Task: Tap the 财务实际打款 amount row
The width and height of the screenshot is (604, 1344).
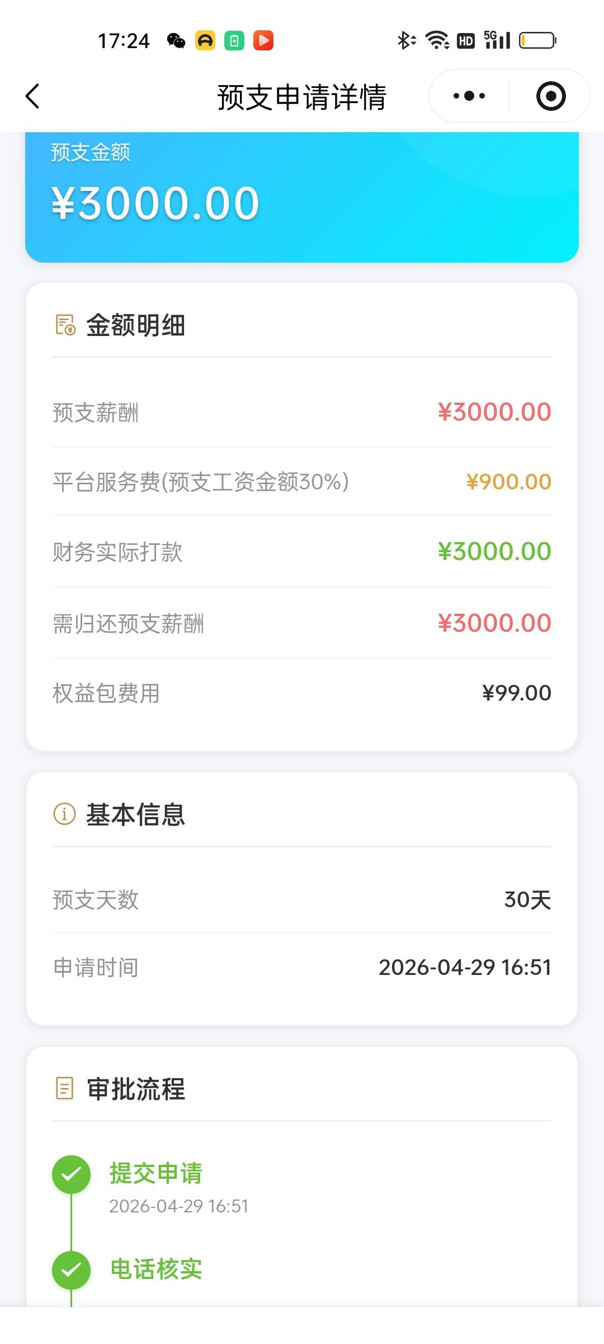Action: (302, 552)
